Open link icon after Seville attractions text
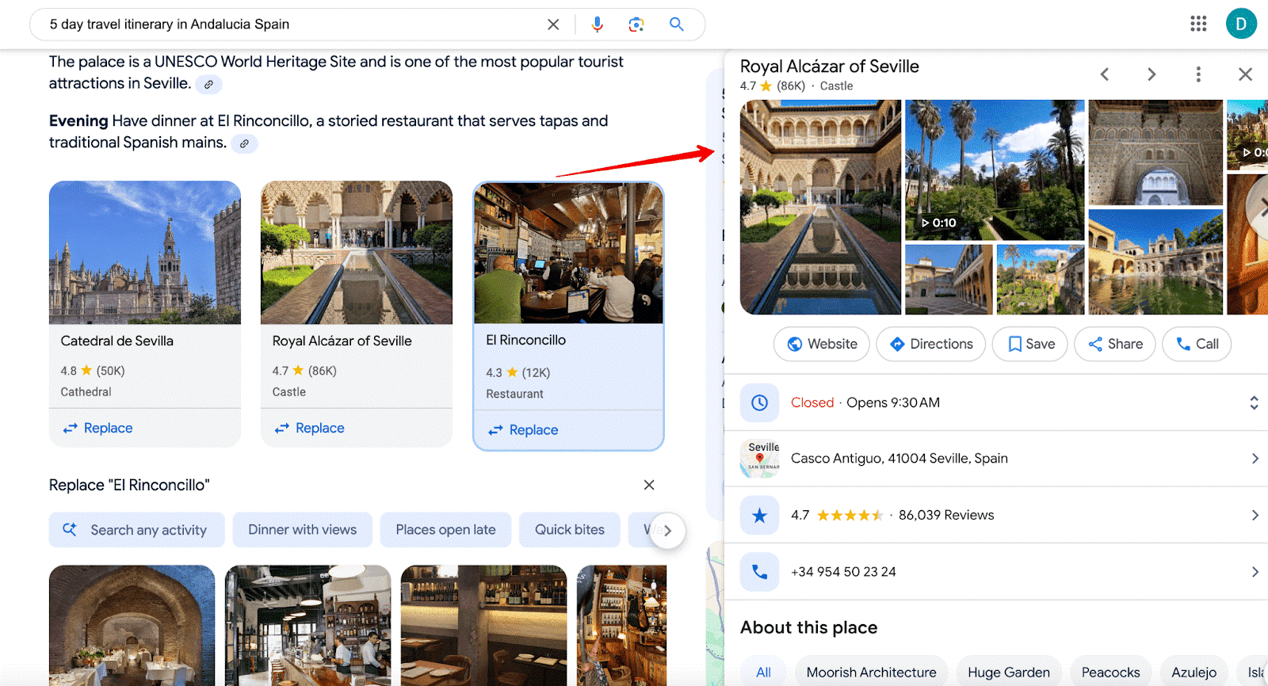The width and height of the screenshot is (1268, 686). pos(208,85)
